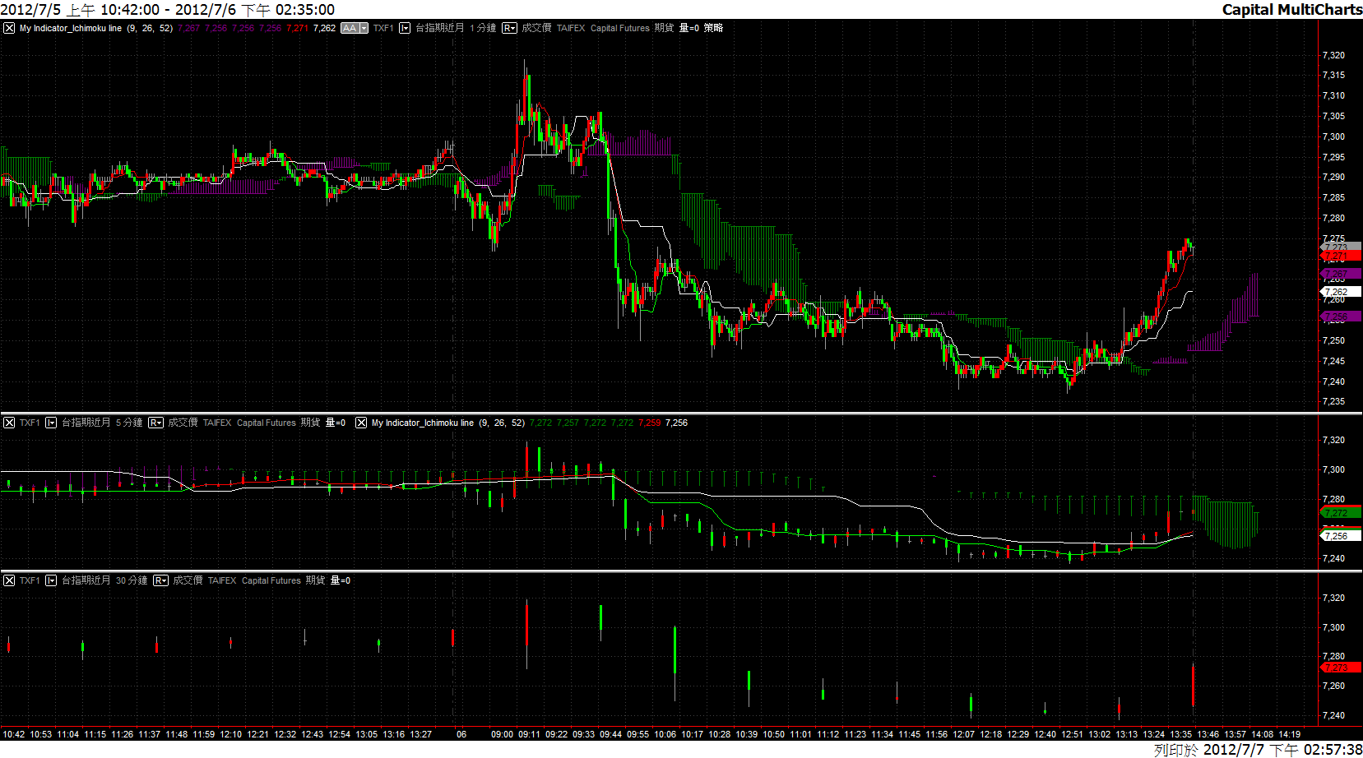This screenshot has width=1363, height=758.
Task: Close the Ichimoku indicator in 5-minute chart
Action: (x=361, y=423)
